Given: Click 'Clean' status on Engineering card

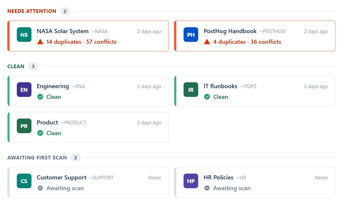Looking at the screenshot, I should pos(54,97).
